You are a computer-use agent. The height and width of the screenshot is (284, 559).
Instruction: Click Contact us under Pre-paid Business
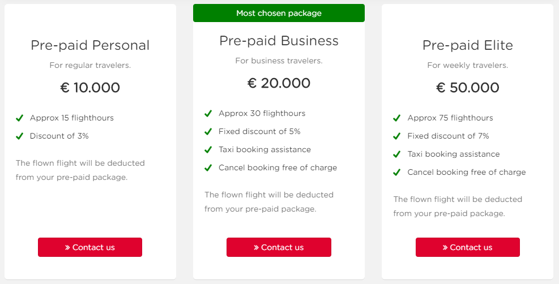[x=279, y=247]
